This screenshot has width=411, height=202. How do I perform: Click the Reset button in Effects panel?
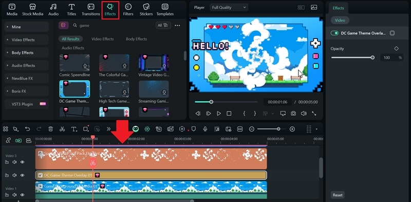point(338,195)
